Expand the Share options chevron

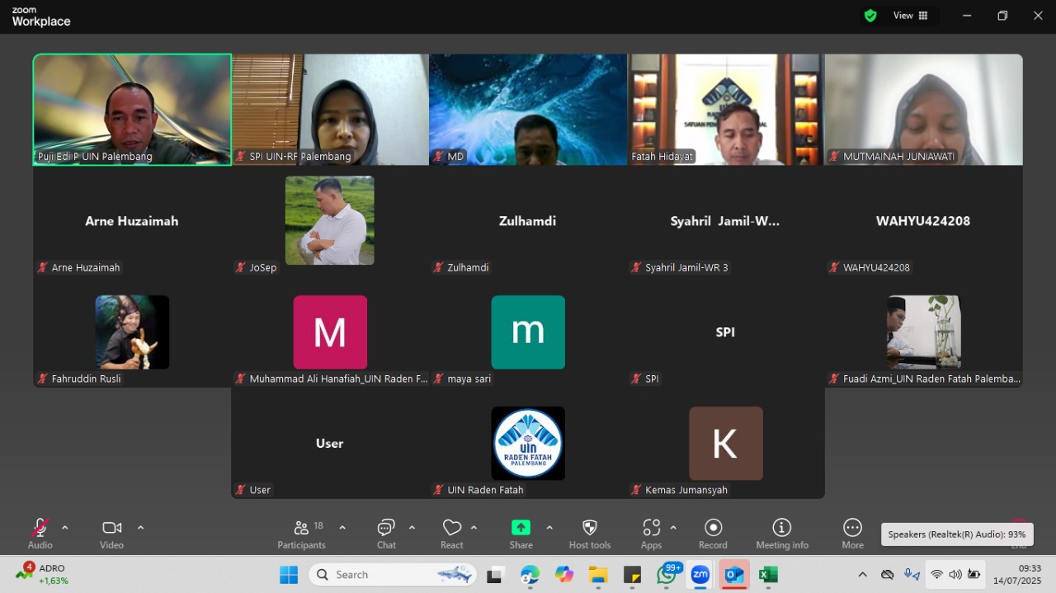pos(549,528)
